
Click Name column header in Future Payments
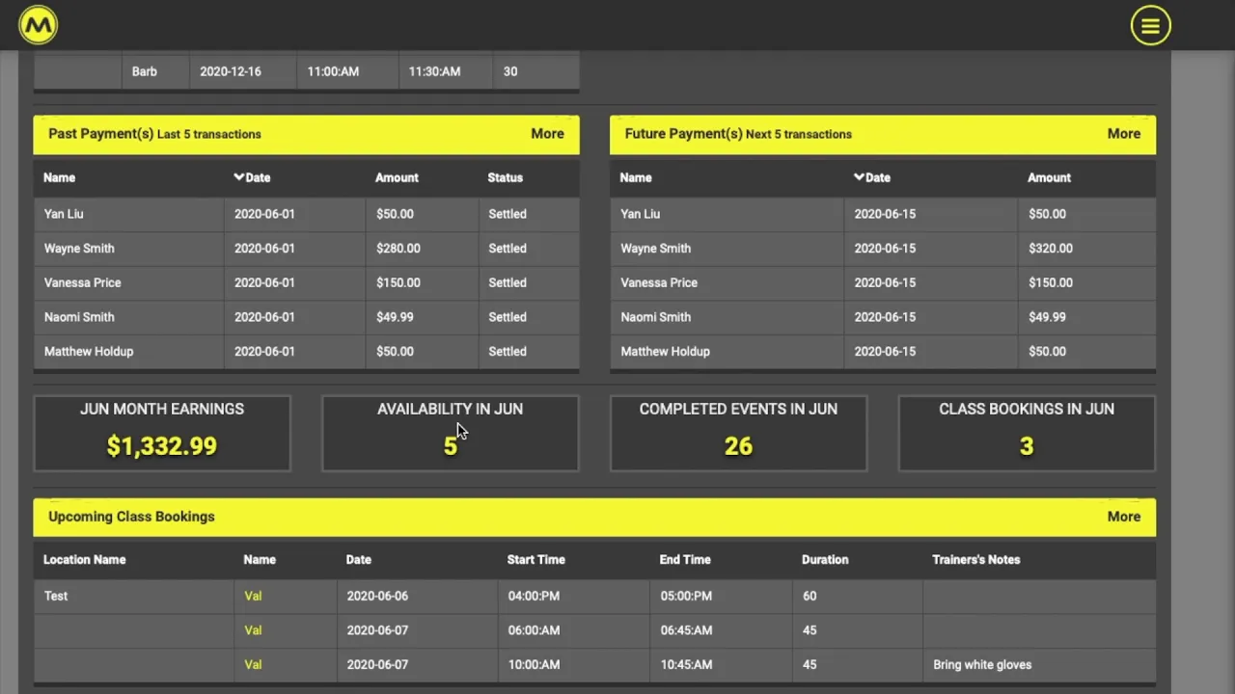point(636,177)
